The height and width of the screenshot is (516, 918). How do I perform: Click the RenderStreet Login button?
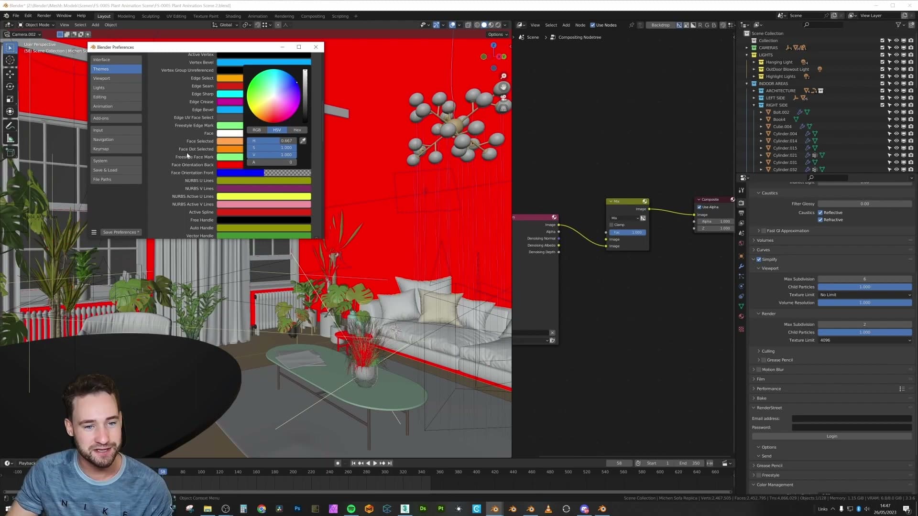point(831,436)
